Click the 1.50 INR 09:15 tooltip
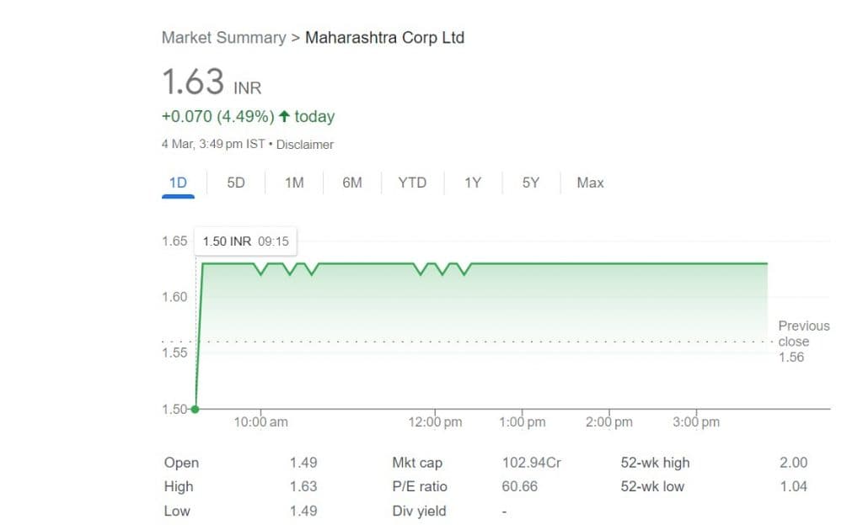This screenshot has height=530, width=863. pyautogui.click(x=246, y=241)
